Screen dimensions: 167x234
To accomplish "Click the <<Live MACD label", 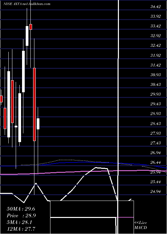I will [x=141, y=225].
